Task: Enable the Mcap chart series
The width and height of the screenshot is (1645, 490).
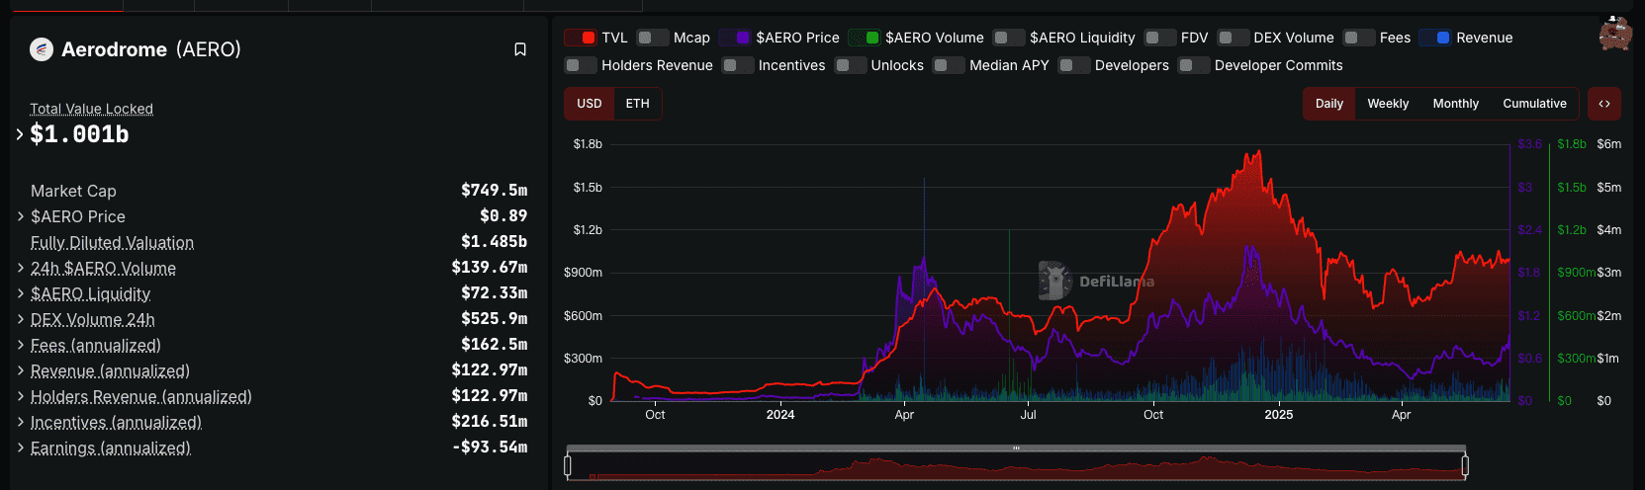Action: [653, 38]
